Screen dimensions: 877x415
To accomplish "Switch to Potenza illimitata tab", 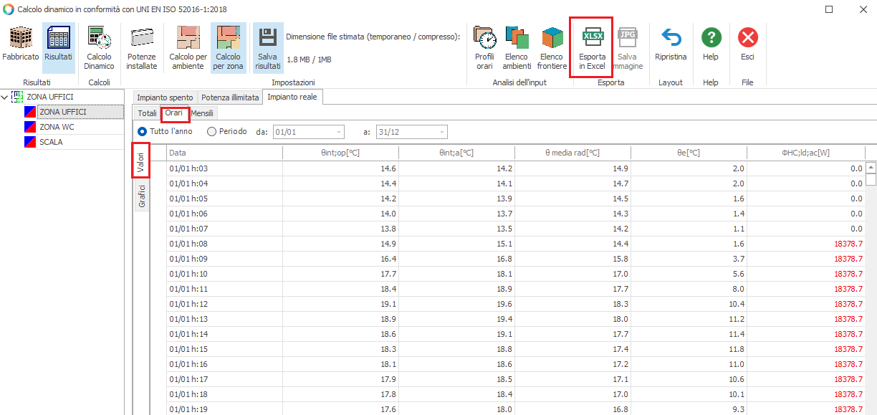I will coord(230,97).
